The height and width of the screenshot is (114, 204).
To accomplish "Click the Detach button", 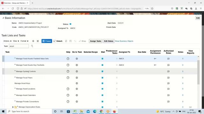I will (58, 41).
